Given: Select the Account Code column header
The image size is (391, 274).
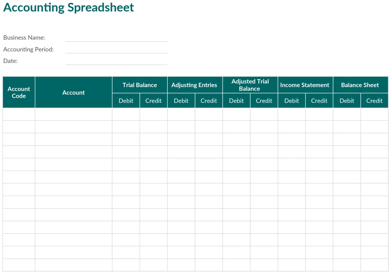Looking at the screenshot, I should [x=19, y=92].
